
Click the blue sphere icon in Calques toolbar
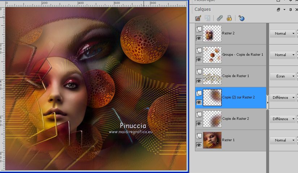coord(241,18)
